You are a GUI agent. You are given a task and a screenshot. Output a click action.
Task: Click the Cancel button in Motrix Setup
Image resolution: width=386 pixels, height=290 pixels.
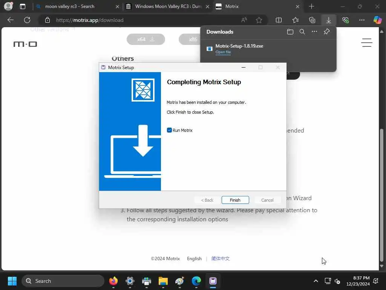click(267, 200)
